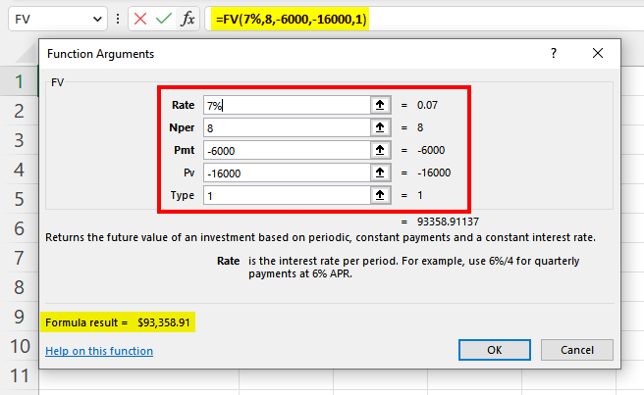Collapse dialog using Rate range selector arrow
This screenshot has height=395, width=644.
tap(380, 105)
